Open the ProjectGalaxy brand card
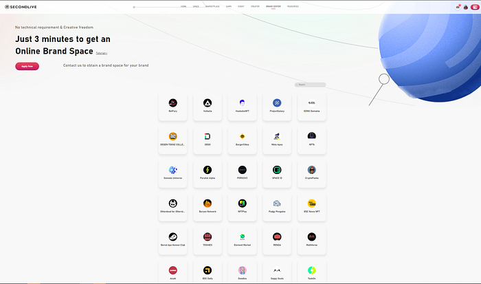 [277, 107]
